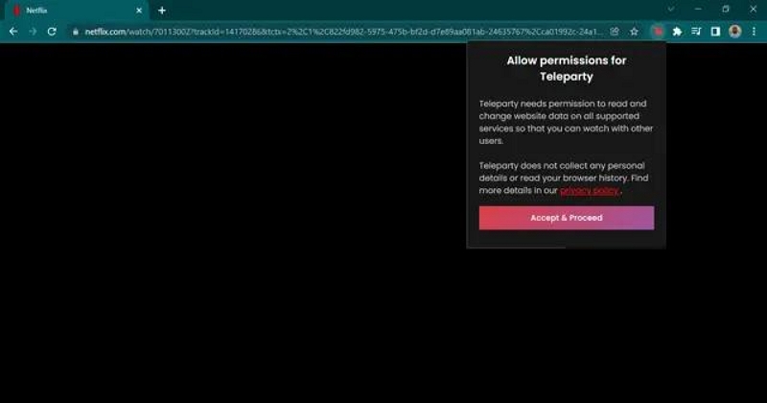Go back to the previous page
The image size is (767, 403).
point(13,32)
